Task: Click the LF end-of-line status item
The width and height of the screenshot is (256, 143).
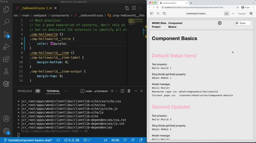Action: (105, 140)
